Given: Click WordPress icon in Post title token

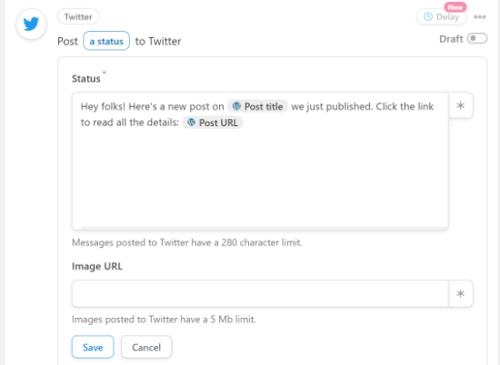Looking at the screenshot, I should coord(236,106).
